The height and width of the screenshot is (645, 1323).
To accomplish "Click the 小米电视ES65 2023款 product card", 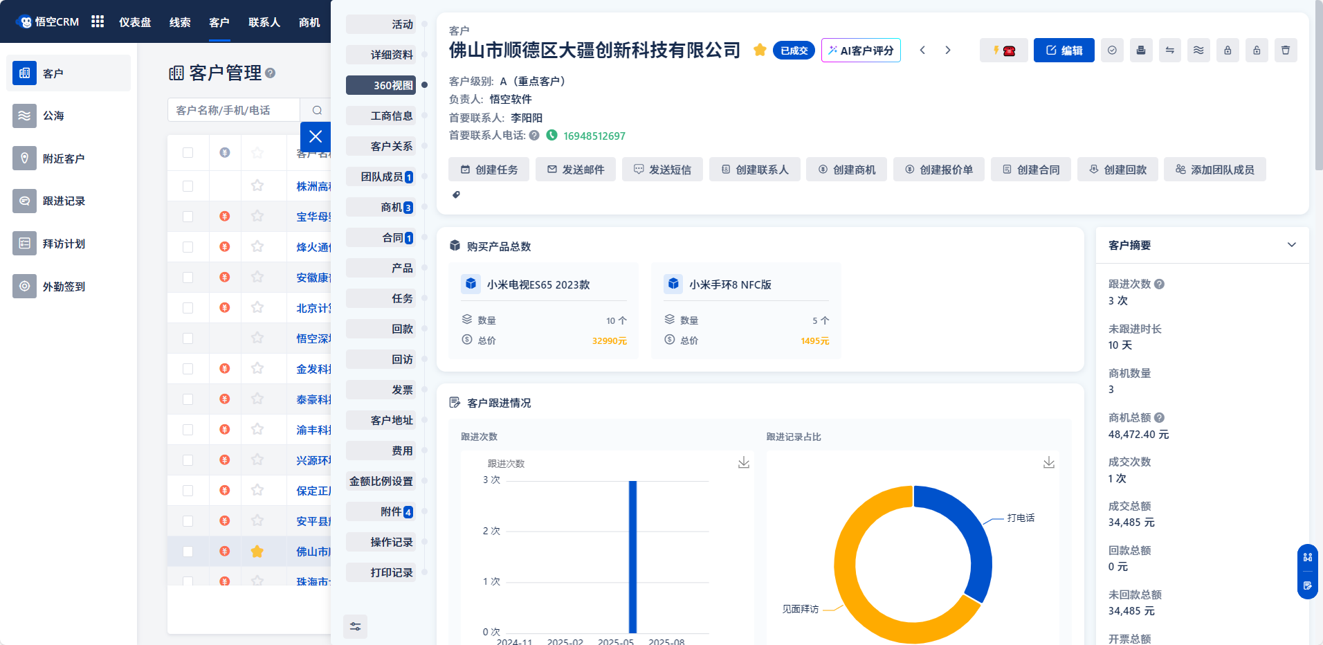I will (x=544, y=310).
